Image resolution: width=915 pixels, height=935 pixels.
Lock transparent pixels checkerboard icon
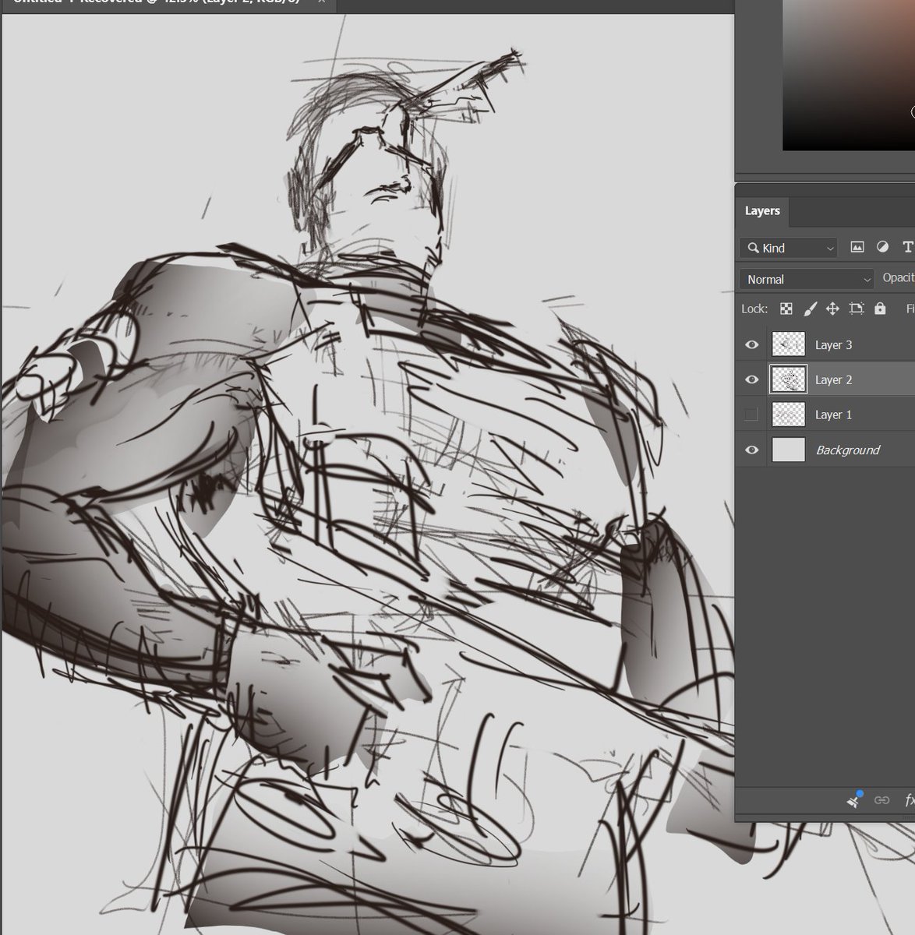tap(786, 309)
